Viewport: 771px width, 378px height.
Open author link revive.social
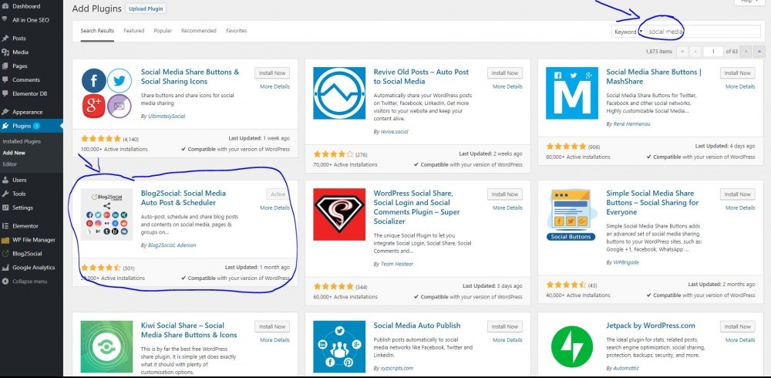click(x=394, y=132)
